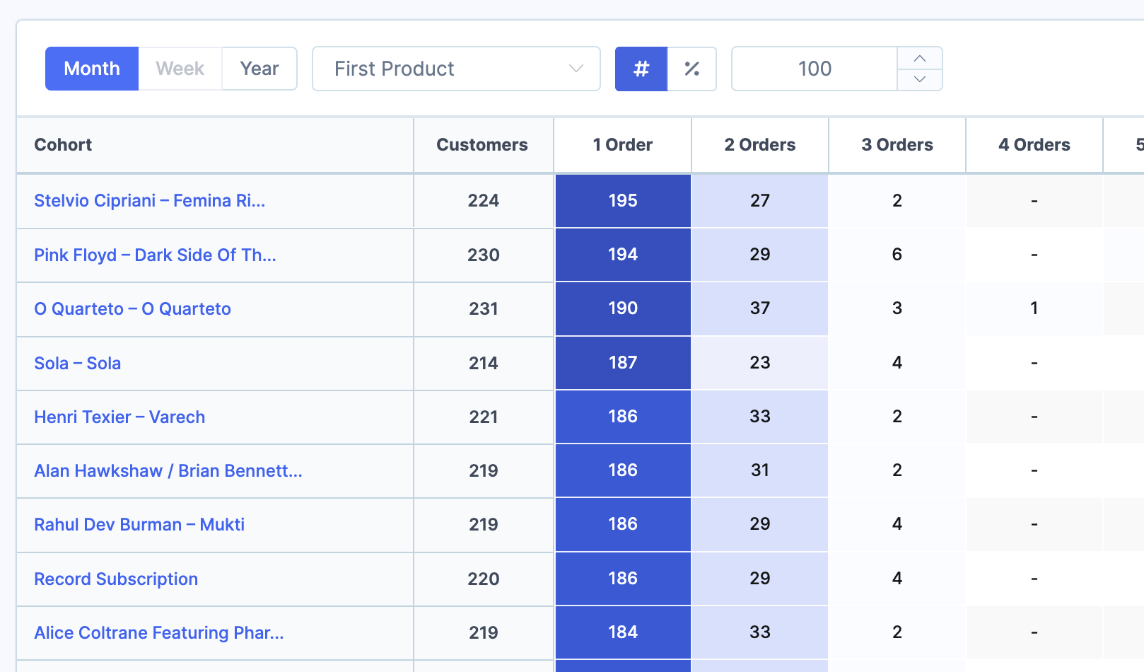View the Henri Texier – Varech cohort
The height and width of the screenshot is (672, 1144).
pos(119,417)
